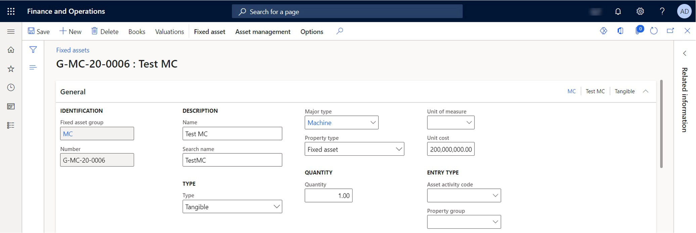696x233 pixels.
Task: Go to the Home dashboard
Action: click(11, 50)
